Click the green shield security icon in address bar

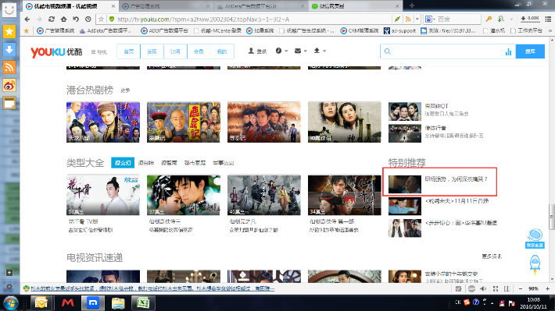click(112, 19)
